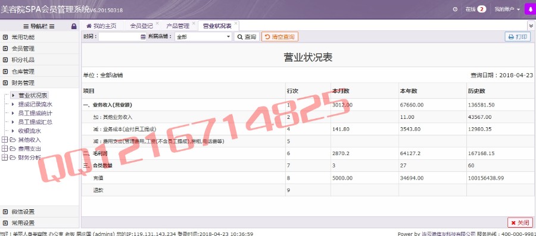Select the 一、业务收入(营业额) row label
The width and height of the screenshot is (536, 236).
point(107,105)
